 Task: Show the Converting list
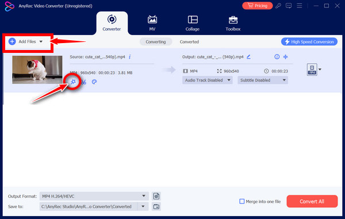[156, 42]
